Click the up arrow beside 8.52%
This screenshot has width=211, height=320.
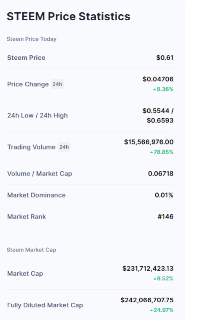[x=155, y=279]
